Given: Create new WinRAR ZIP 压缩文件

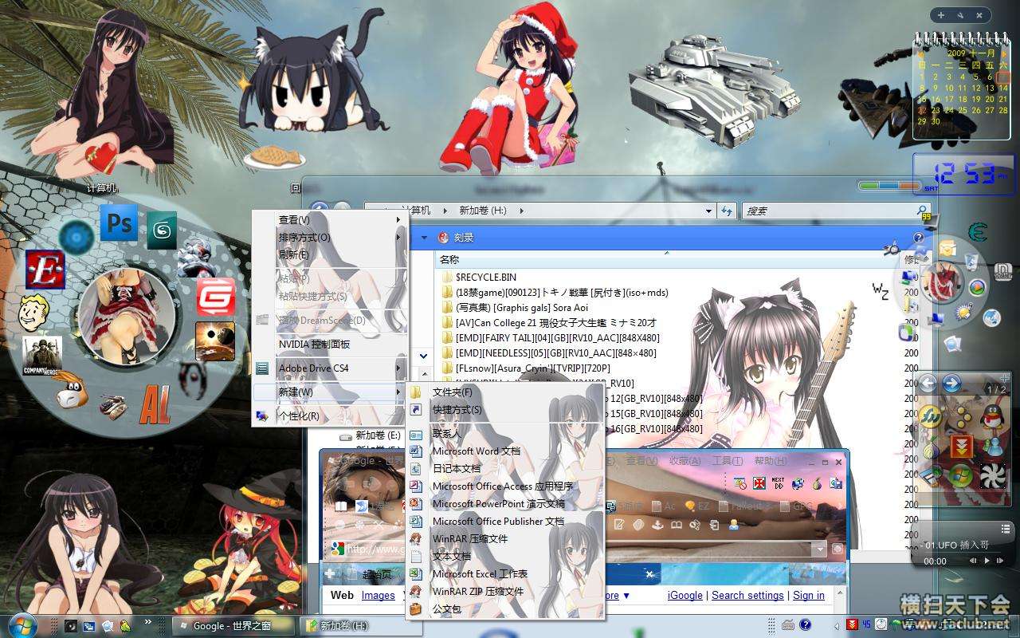Looking at the screenshot, I should pyautogui.click(x=505, y=591).
